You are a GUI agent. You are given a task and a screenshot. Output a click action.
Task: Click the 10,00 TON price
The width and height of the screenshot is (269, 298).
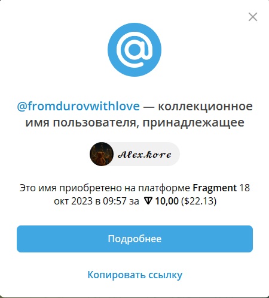click(x=167, y=201)
